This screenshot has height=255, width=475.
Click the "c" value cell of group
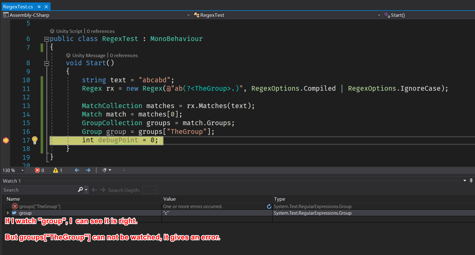(217, 213)
